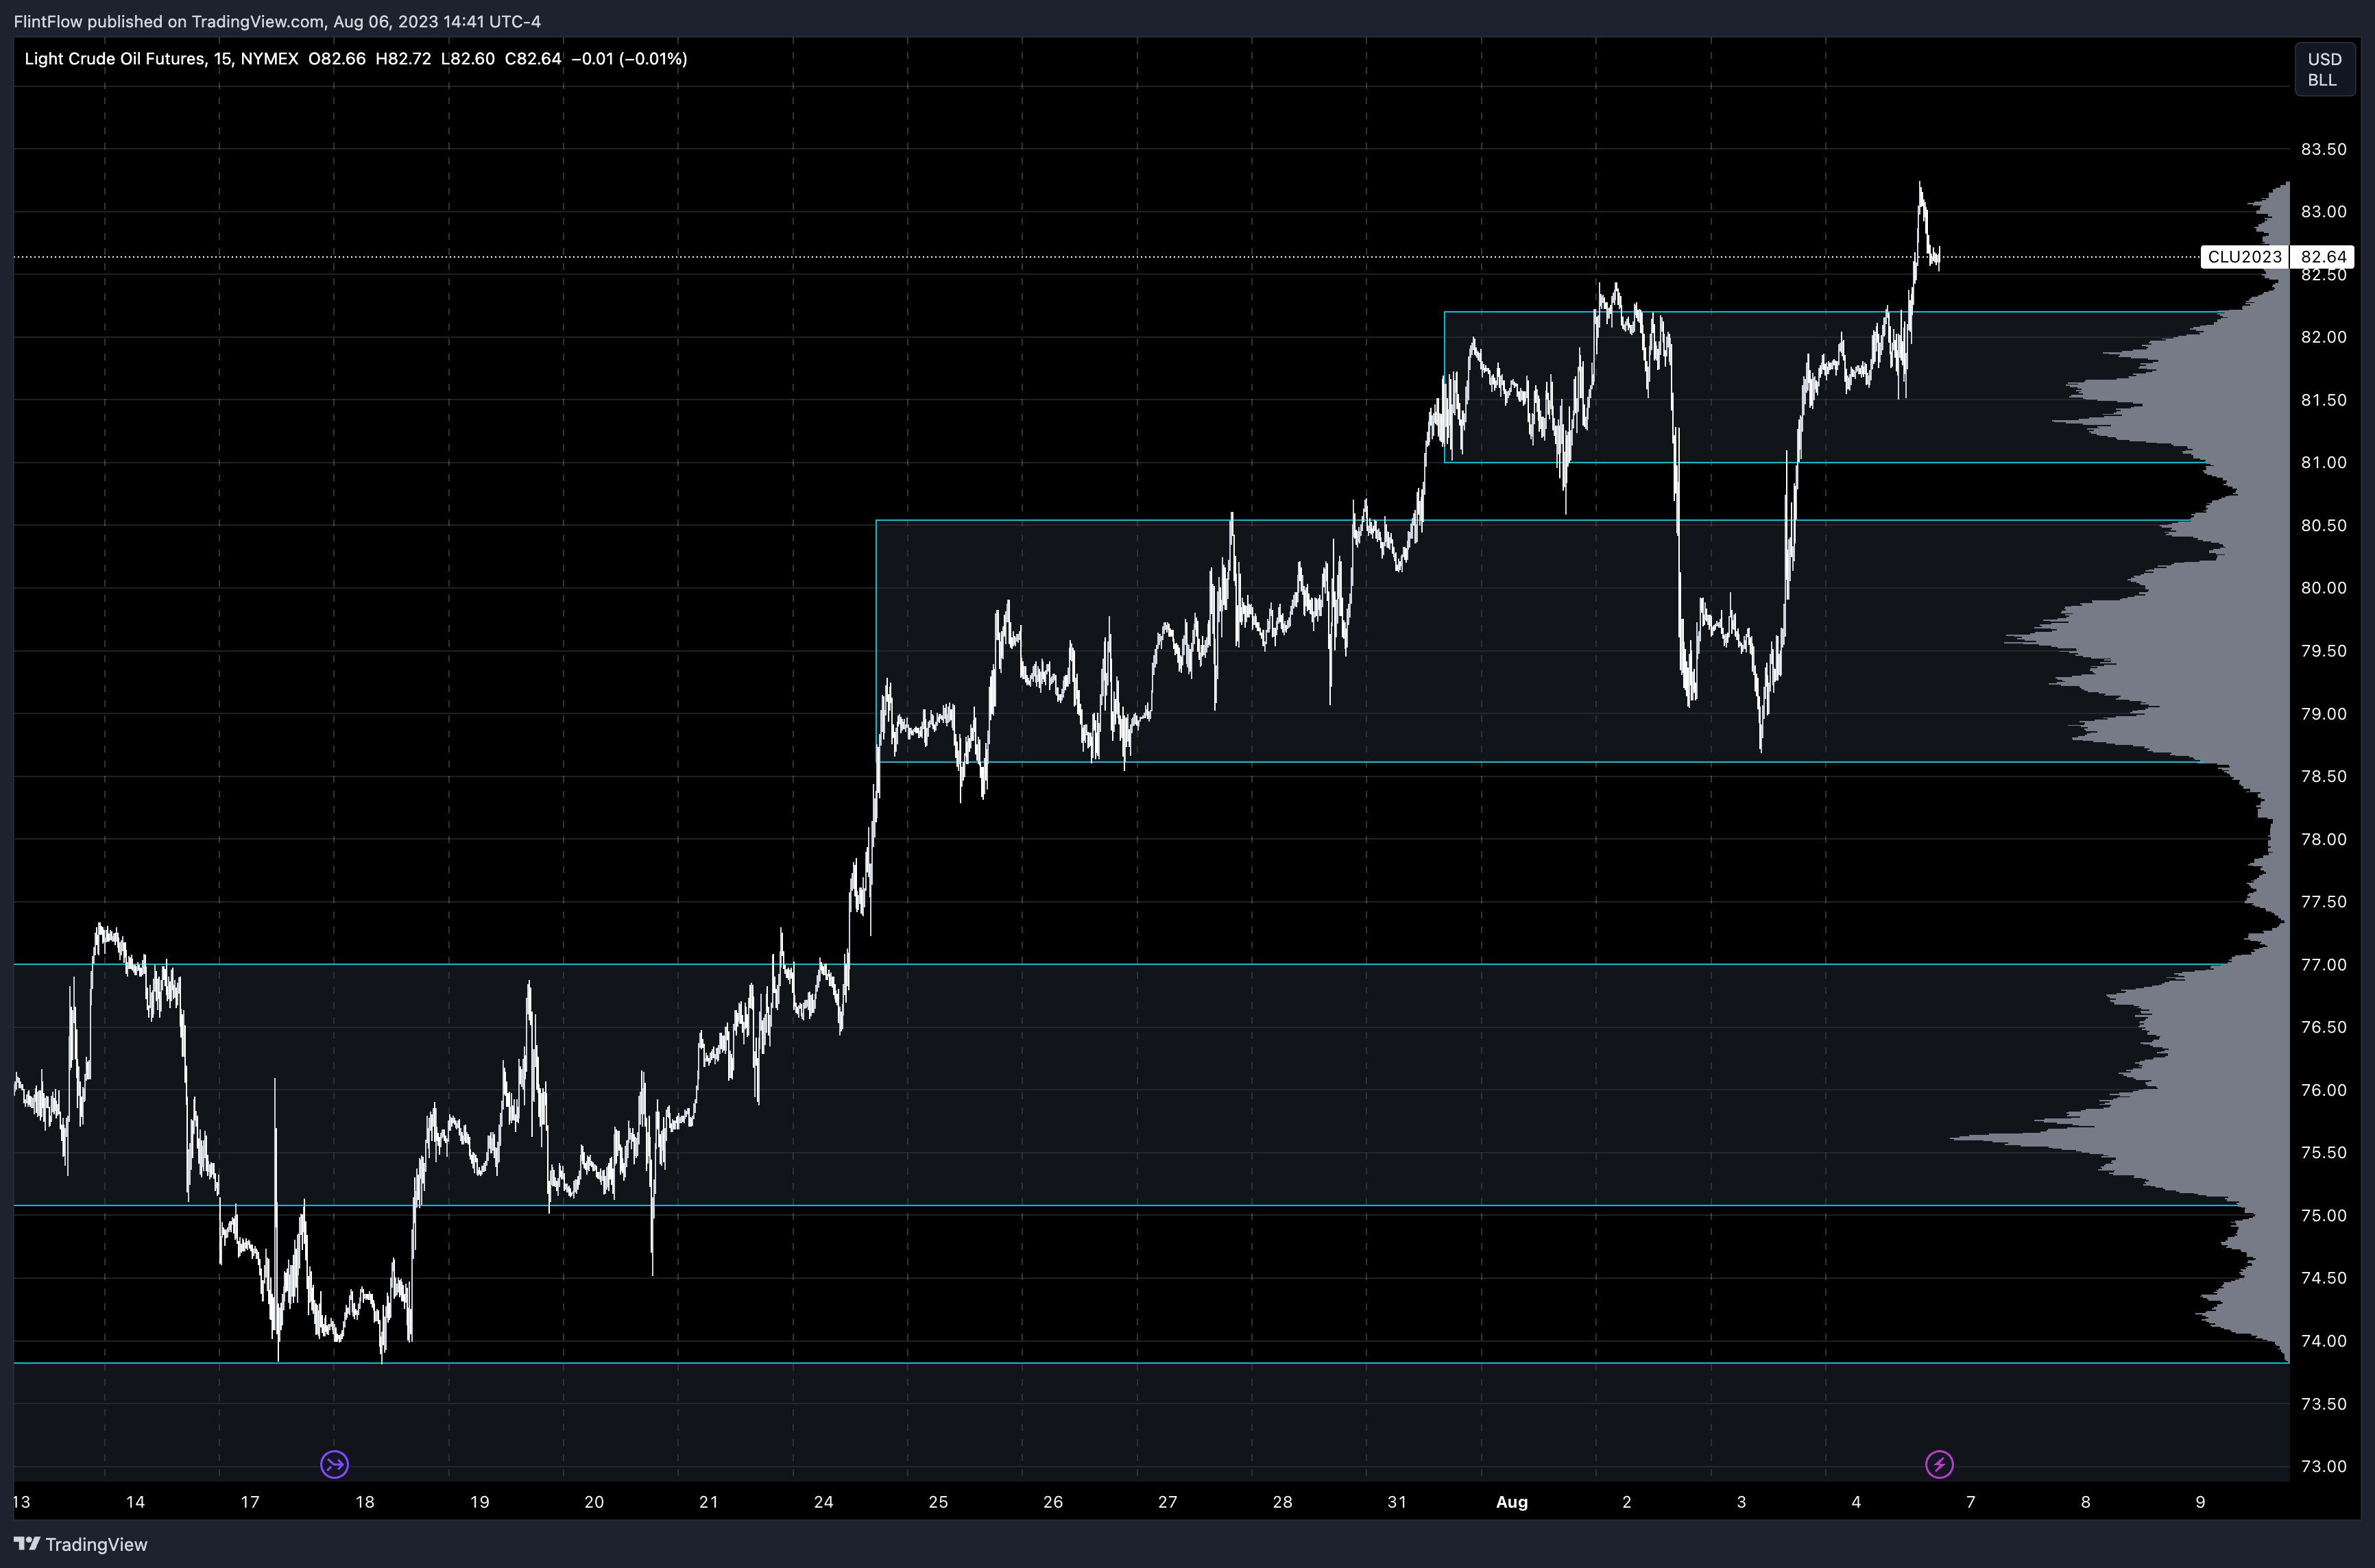Click the 25 date label on time axis

(x=939, y=1502)
